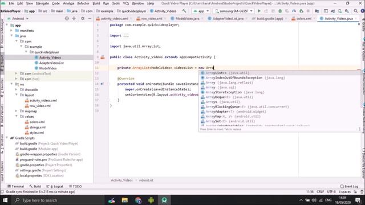The height and width of the screenshot is (205, 365).
Task: Select ArrayDeque<E> completion suggestion
Action: (x=279, y=97)
